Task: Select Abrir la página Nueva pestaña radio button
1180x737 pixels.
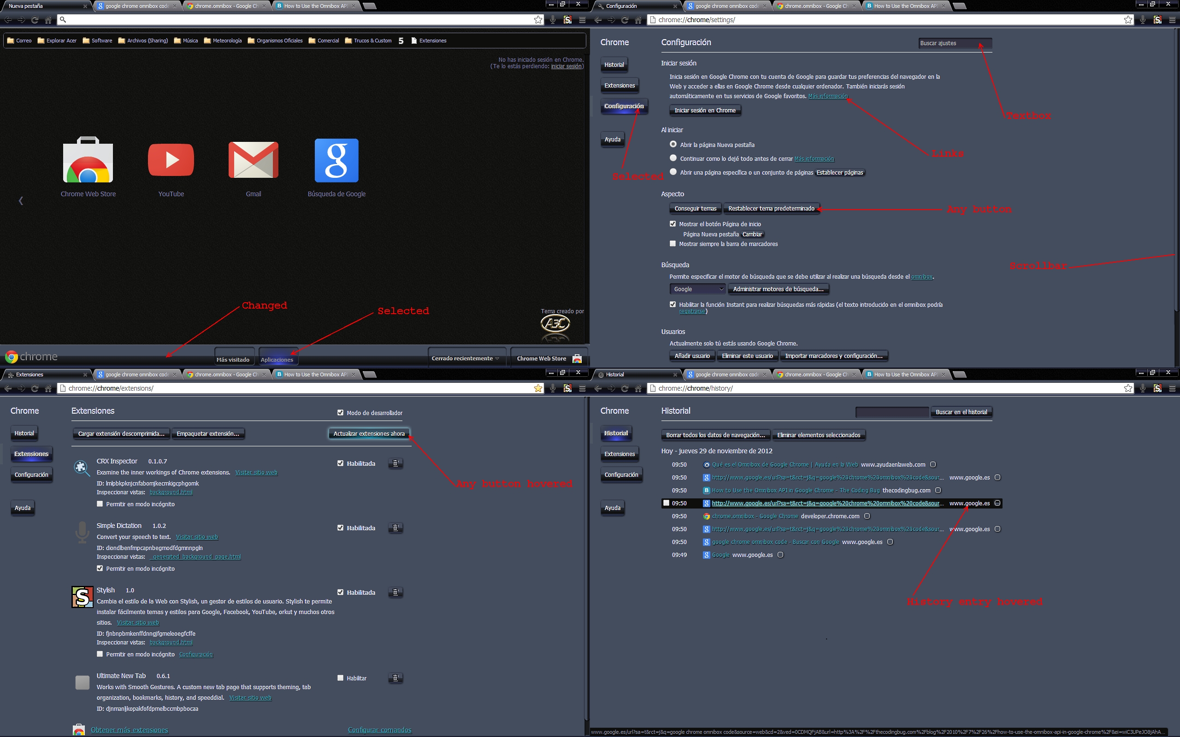Action: coord(673,144)
